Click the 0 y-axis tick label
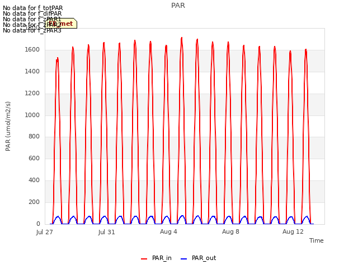 tap(38, 224)
